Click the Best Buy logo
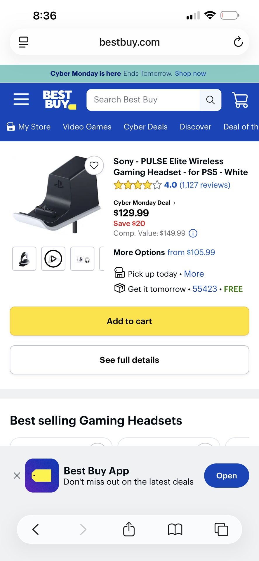259x561 pixels. coord(59,99)
